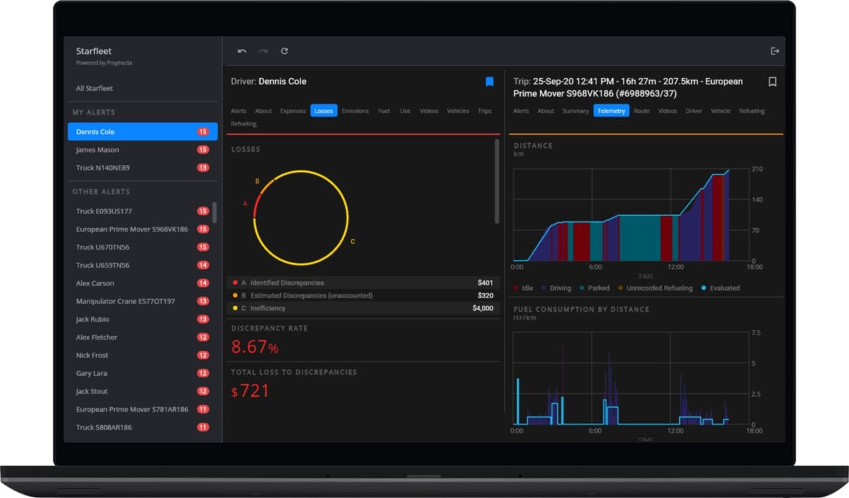Open the Route tab
Viewport: 849px width, 498px height.
click(x=641, y=111)
